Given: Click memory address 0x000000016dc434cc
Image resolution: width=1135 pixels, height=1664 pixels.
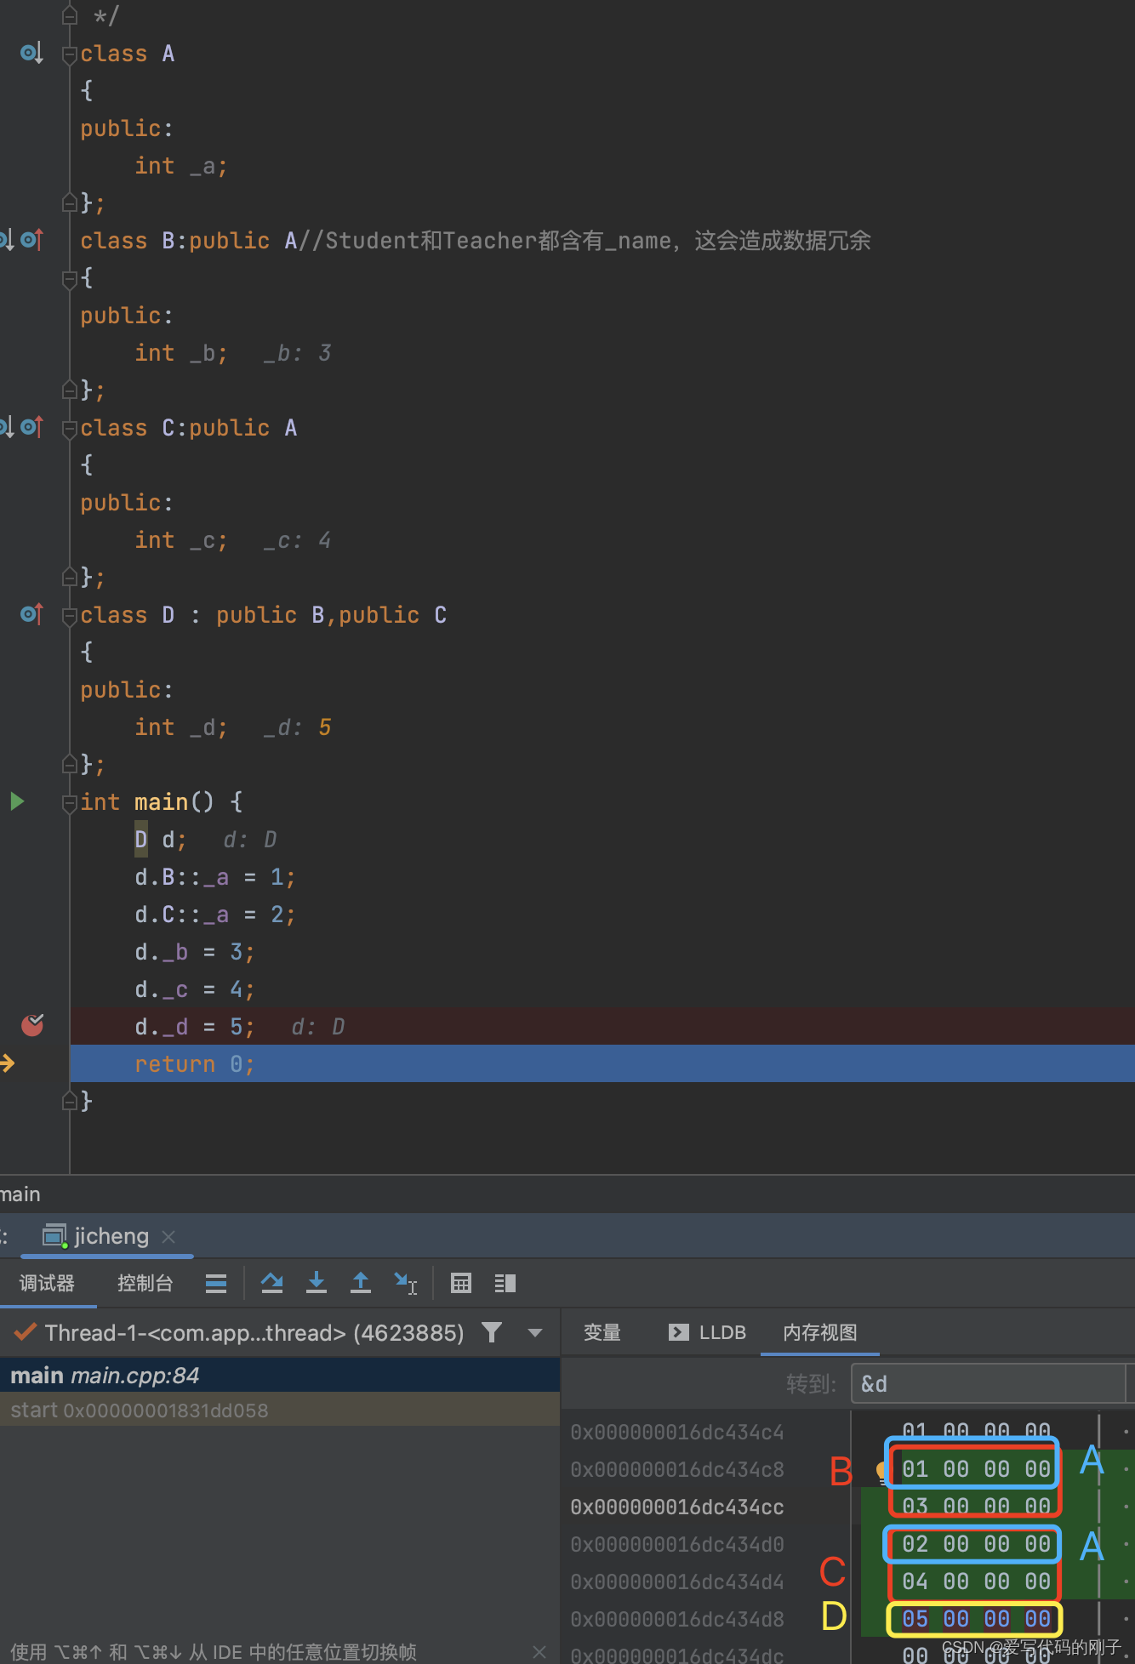Looking at the screenshot, I should point(677,1507).
